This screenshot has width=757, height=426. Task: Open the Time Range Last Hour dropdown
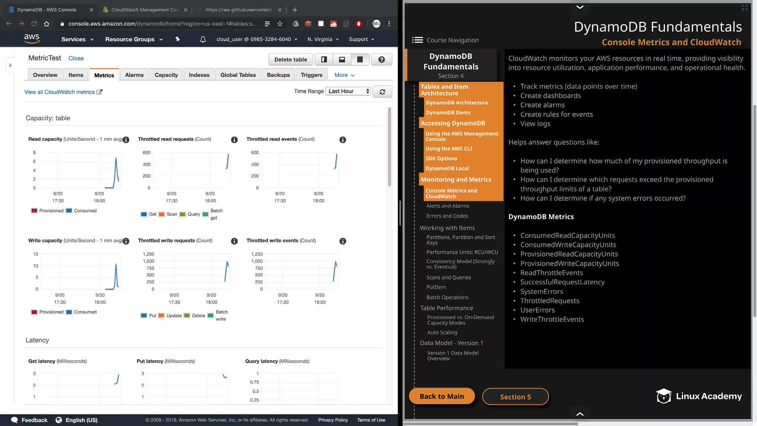pos(348,91)
